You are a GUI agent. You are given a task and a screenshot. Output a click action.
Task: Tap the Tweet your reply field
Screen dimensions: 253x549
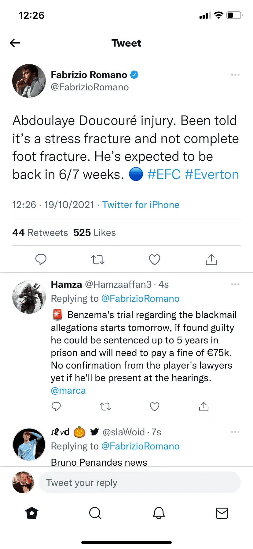tap(140, 483)
